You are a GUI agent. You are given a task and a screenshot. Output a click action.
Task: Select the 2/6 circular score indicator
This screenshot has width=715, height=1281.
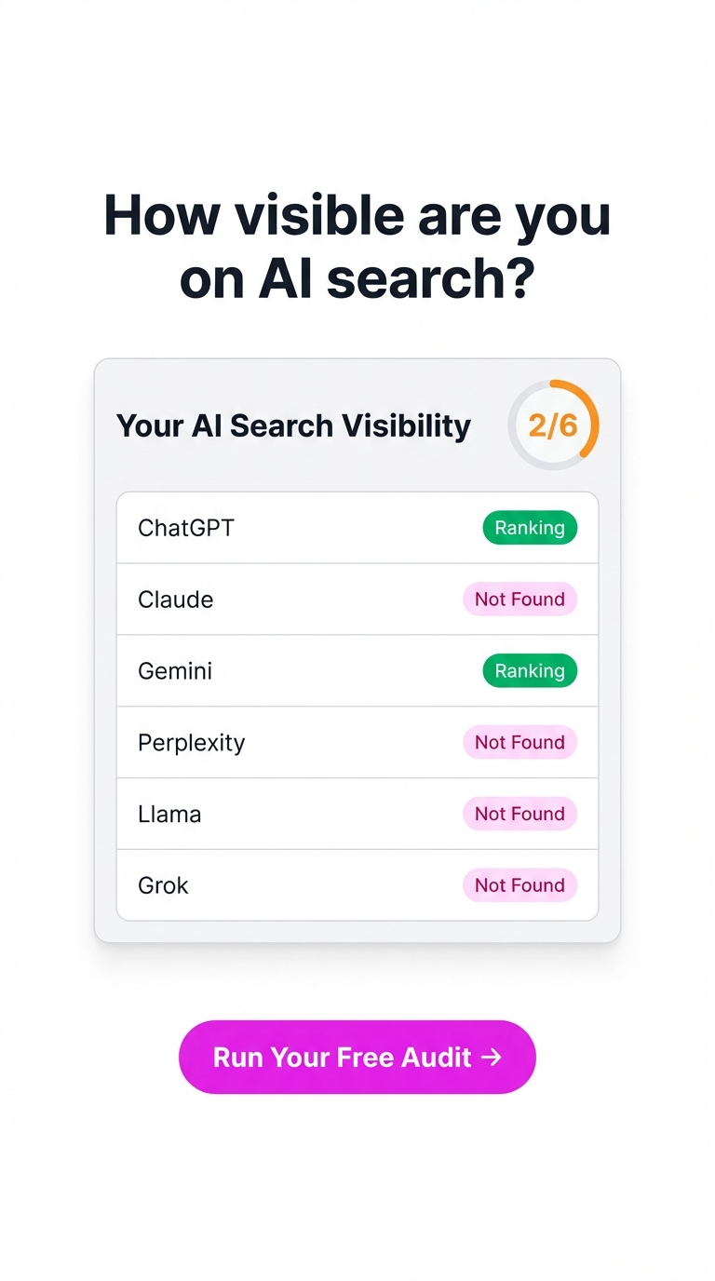(x=553, y=425)
